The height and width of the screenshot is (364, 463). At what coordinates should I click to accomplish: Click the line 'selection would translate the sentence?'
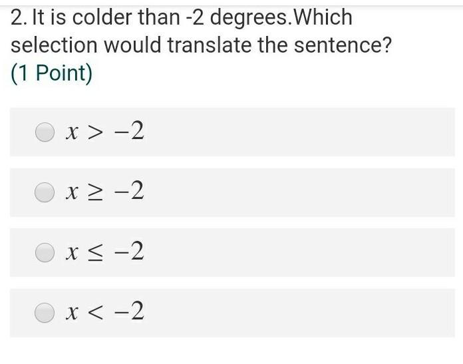pyautogui.click(x=201, y=45)
